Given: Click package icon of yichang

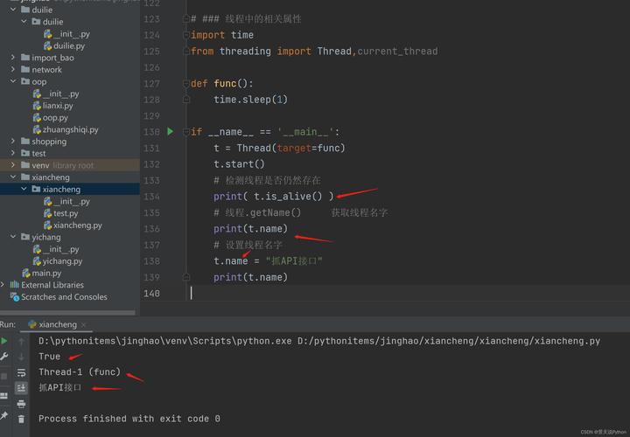Looking at the screenshot, I should 25,237.
